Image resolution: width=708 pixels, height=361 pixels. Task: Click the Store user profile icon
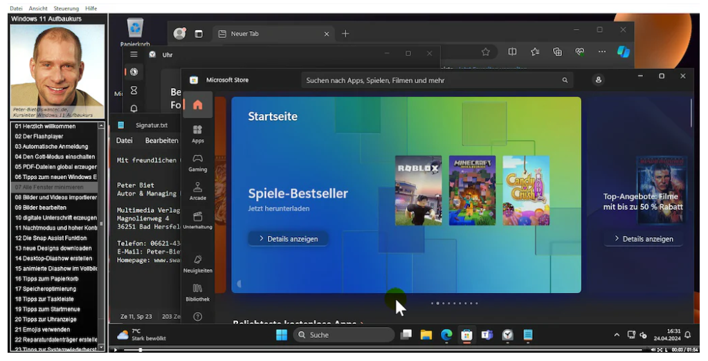coord(599,80)
